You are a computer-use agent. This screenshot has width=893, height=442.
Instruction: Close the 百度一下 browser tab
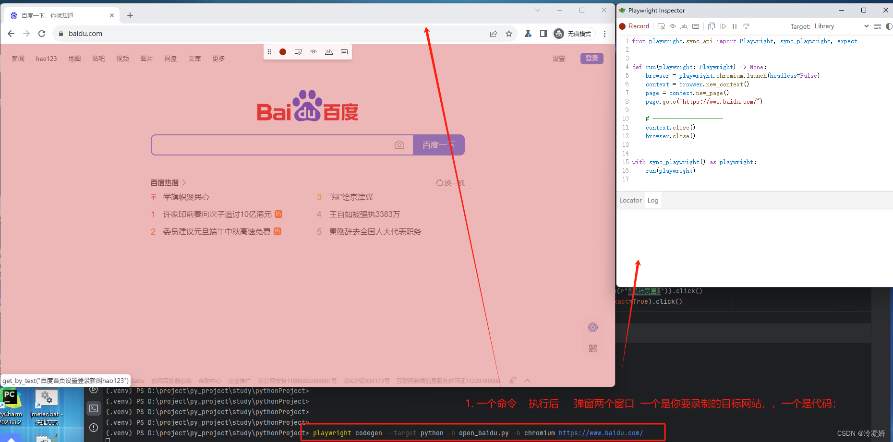pos(112,15)
